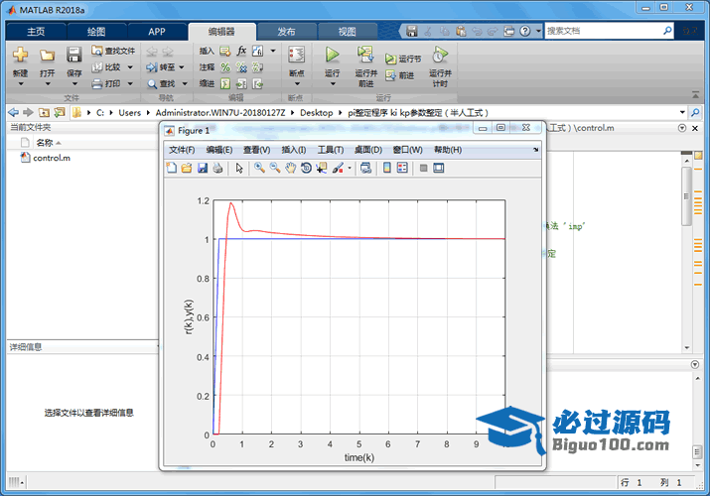This screenshot has height=496, width=710.
Task: Toggle Insert Legend in figure toolbar
Action: [x=402, y=169]
